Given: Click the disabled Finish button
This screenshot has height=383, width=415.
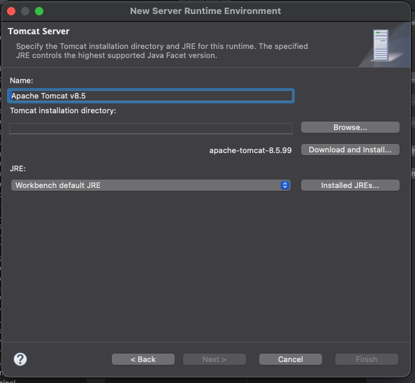Looking at the screenshot, I should [367, 359].
